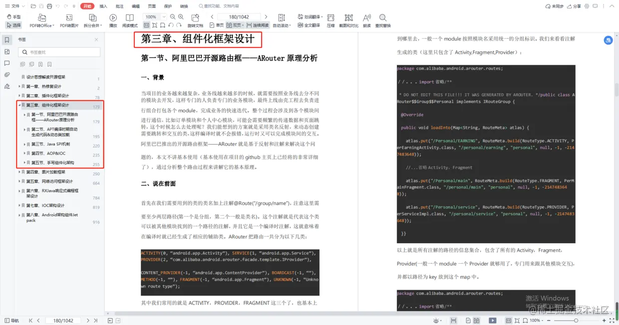Click the bookmark panel sidebar icon
This screenshot has height=325, width=619.
click(x=7, y=40)
